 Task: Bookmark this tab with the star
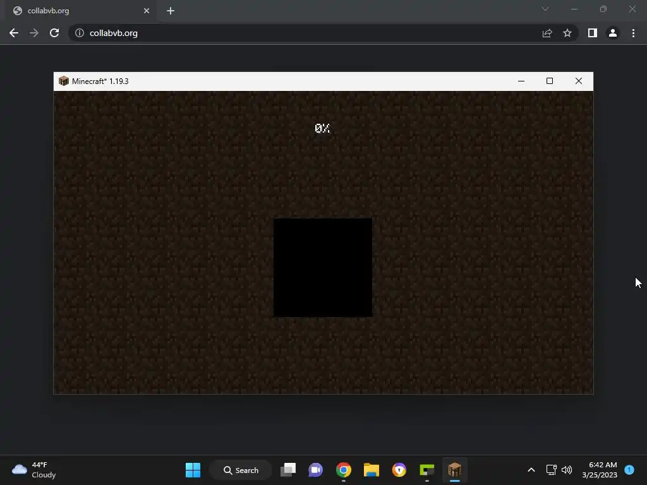coord(567,33)
